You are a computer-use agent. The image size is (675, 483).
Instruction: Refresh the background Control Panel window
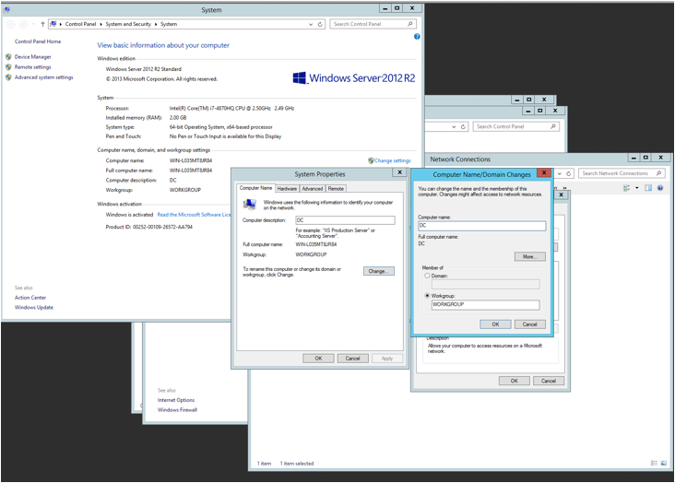[x=463, y=127]
